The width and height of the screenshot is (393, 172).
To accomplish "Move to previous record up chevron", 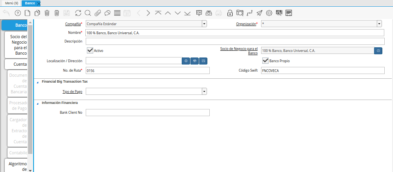I will [168, 13].
